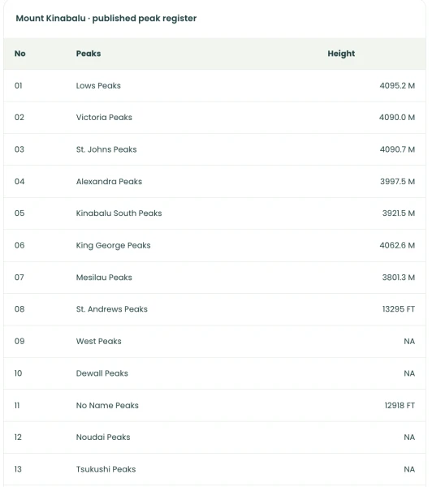Click the 12918 FT height value
Viewport: 432px width, 487px height.
(400, 405)
